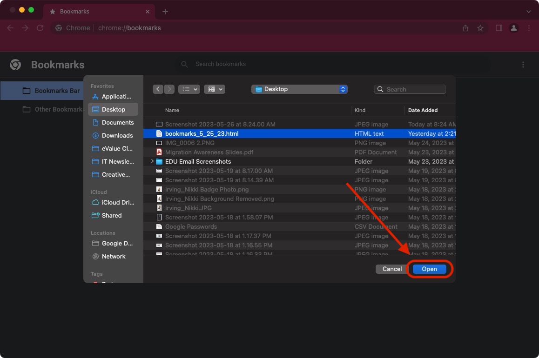
Task: Open the bookmarks page organize menu
Action: tap(523, 64)
